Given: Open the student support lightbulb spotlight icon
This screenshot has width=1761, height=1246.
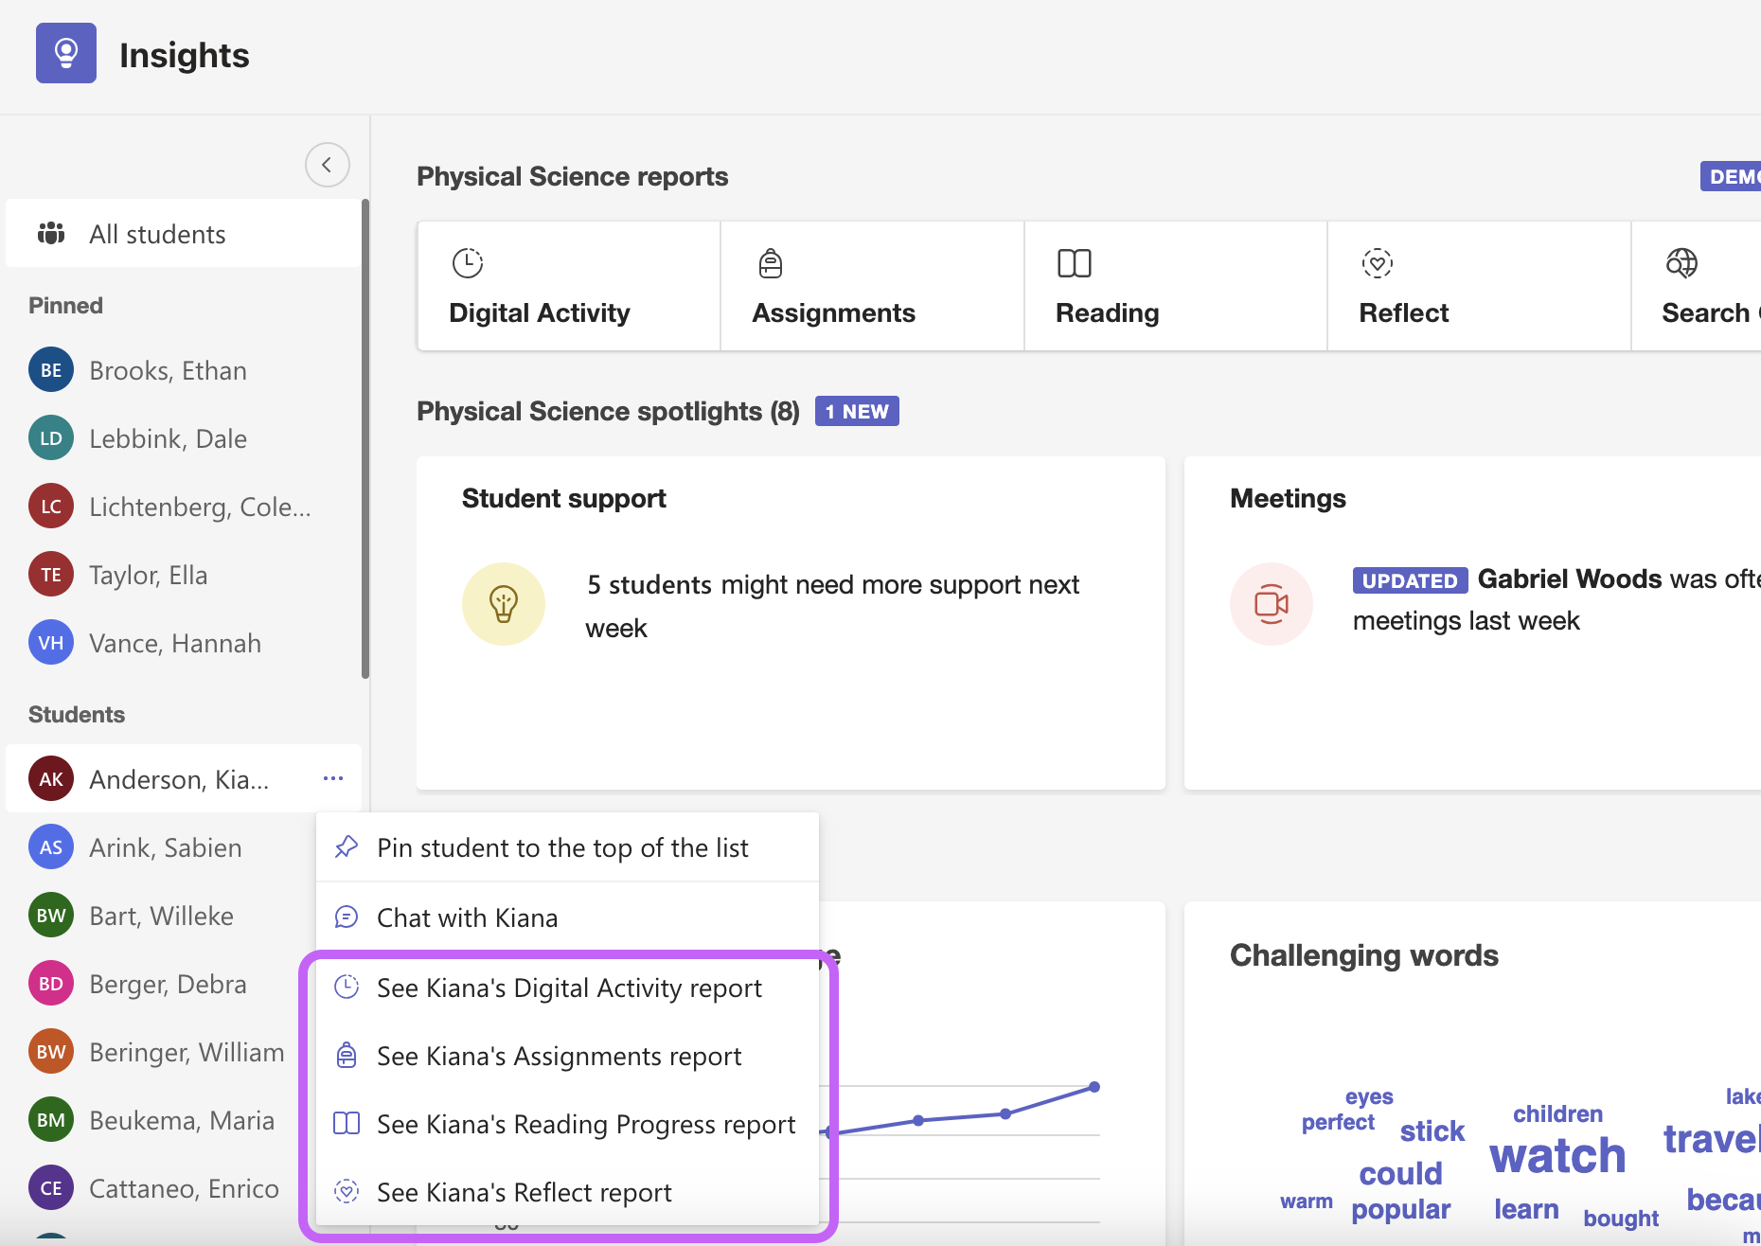Looking at the screenshot, I should pyautogui.click(x=504, y=603).
